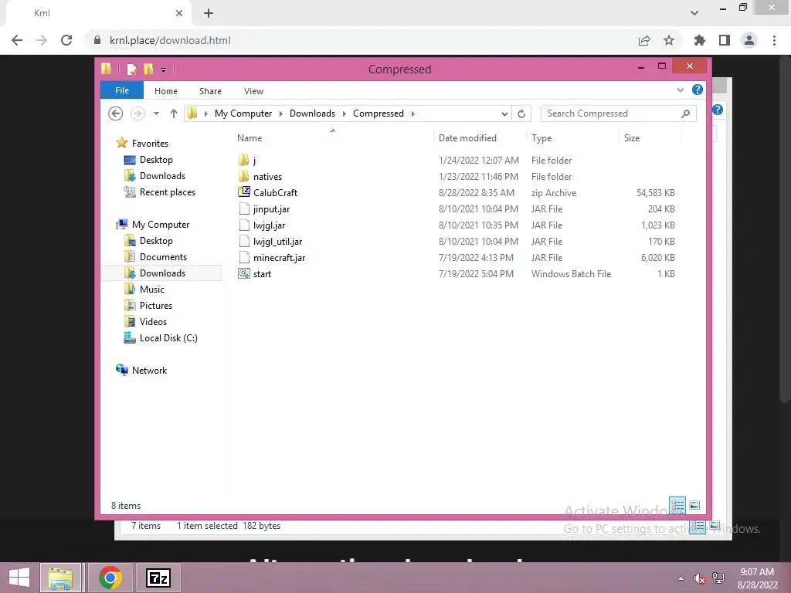Sort by Type column header
Screen dimensions: 791x593
(x=541, y=138)
